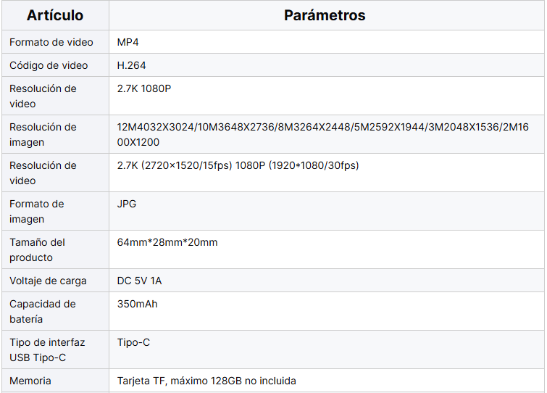Viewport: 547px width, 393px height.
Task: Select the 64mm*28mm*20mm dimensions value
Action: coord(167,242)
